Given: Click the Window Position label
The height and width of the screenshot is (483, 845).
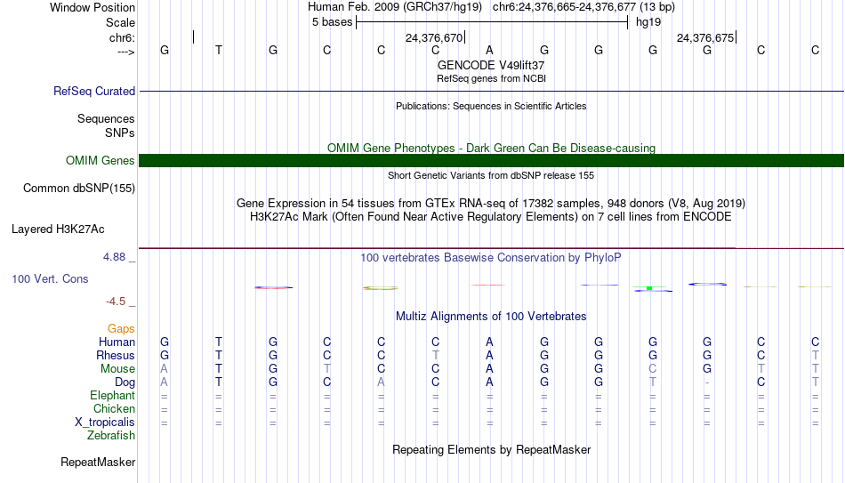Looking at the screenshot, I should click(x=93, y=7).
